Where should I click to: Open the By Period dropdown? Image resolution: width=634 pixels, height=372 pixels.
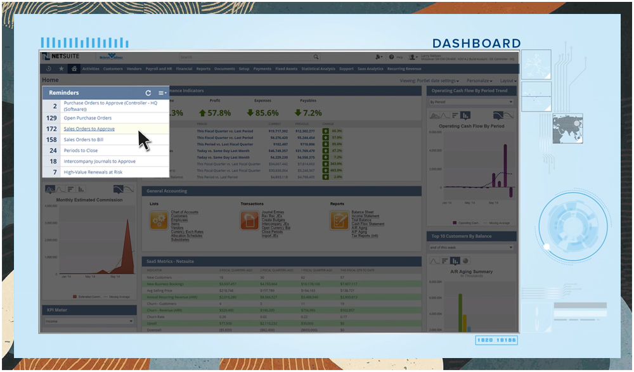pos(472,102)
